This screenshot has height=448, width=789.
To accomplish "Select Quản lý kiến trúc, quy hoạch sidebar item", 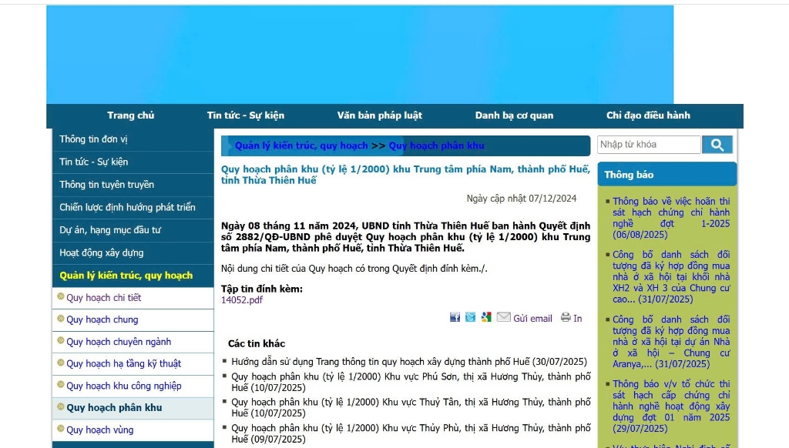I will pyautogui.click(x=133, y=276).
